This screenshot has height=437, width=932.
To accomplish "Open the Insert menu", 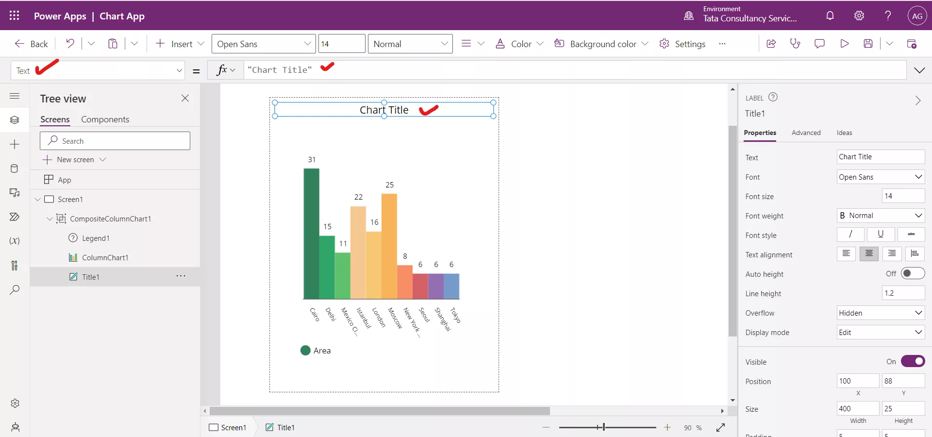I will pos(180,44).
